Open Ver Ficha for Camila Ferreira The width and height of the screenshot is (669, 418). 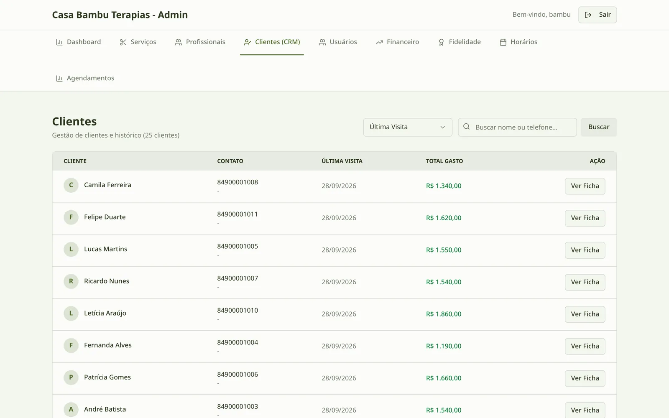585,186
